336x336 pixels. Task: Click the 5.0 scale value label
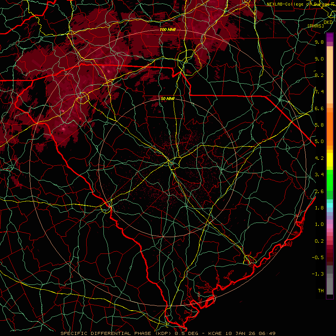319,141
